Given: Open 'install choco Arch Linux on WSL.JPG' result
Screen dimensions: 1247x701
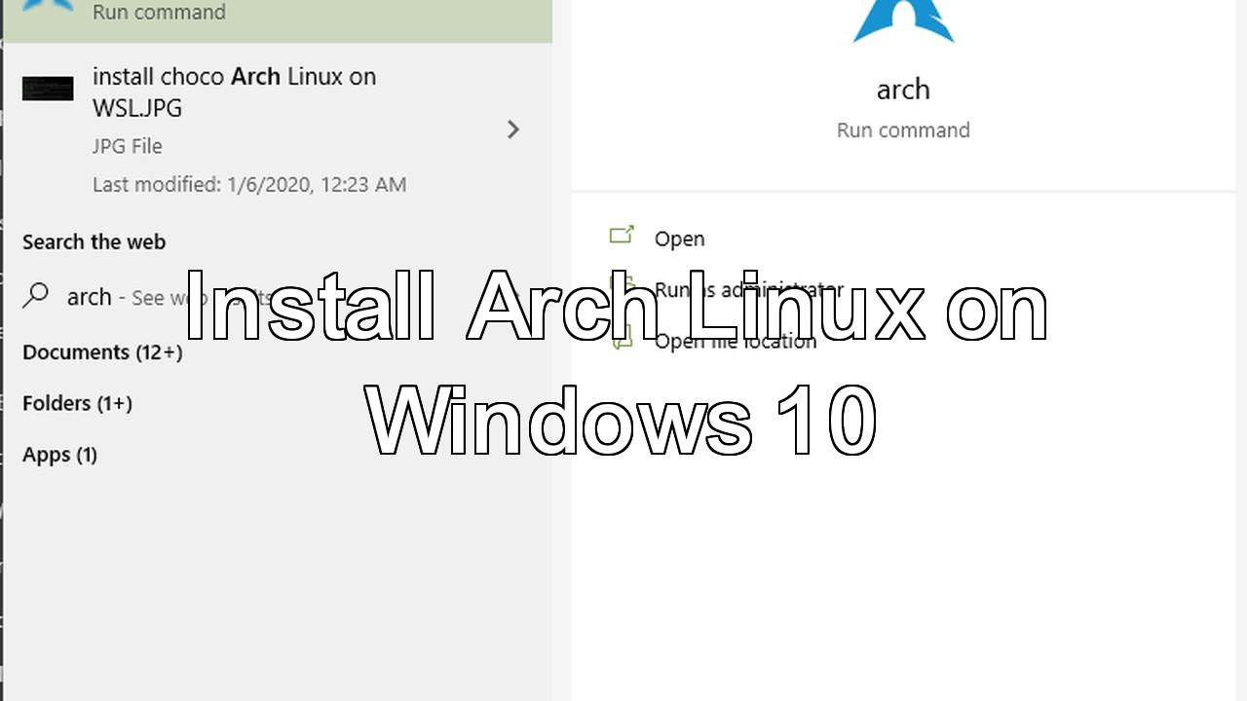Looking at the screenshot, I should click(x=234, y=92).
